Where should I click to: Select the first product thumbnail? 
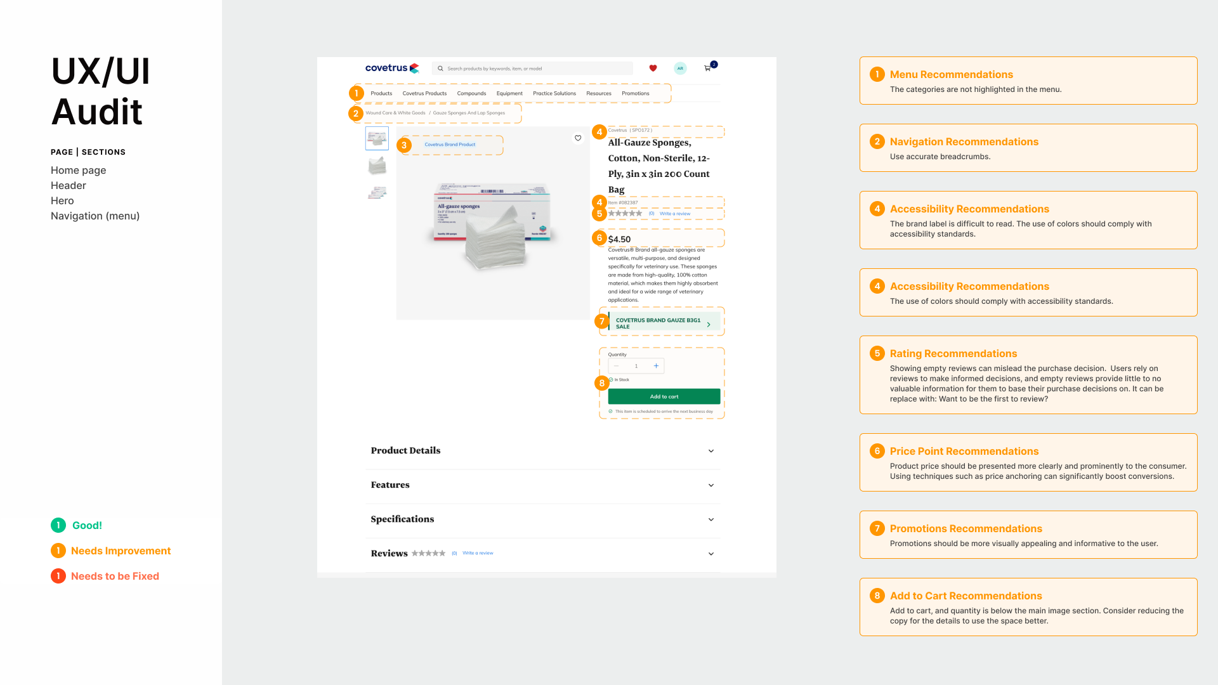(377, 138)
